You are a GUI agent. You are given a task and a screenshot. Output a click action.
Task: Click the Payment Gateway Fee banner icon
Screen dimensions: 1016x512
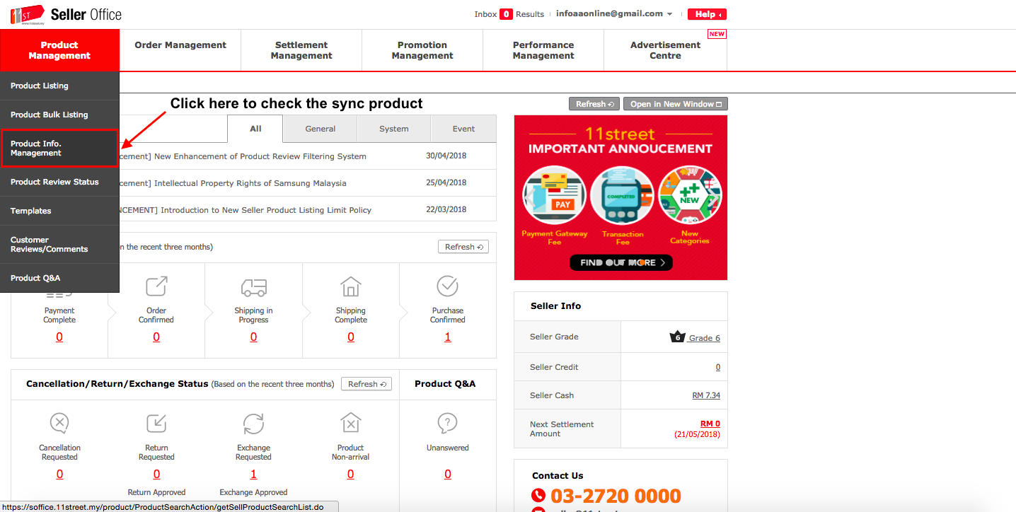(555, 196)
